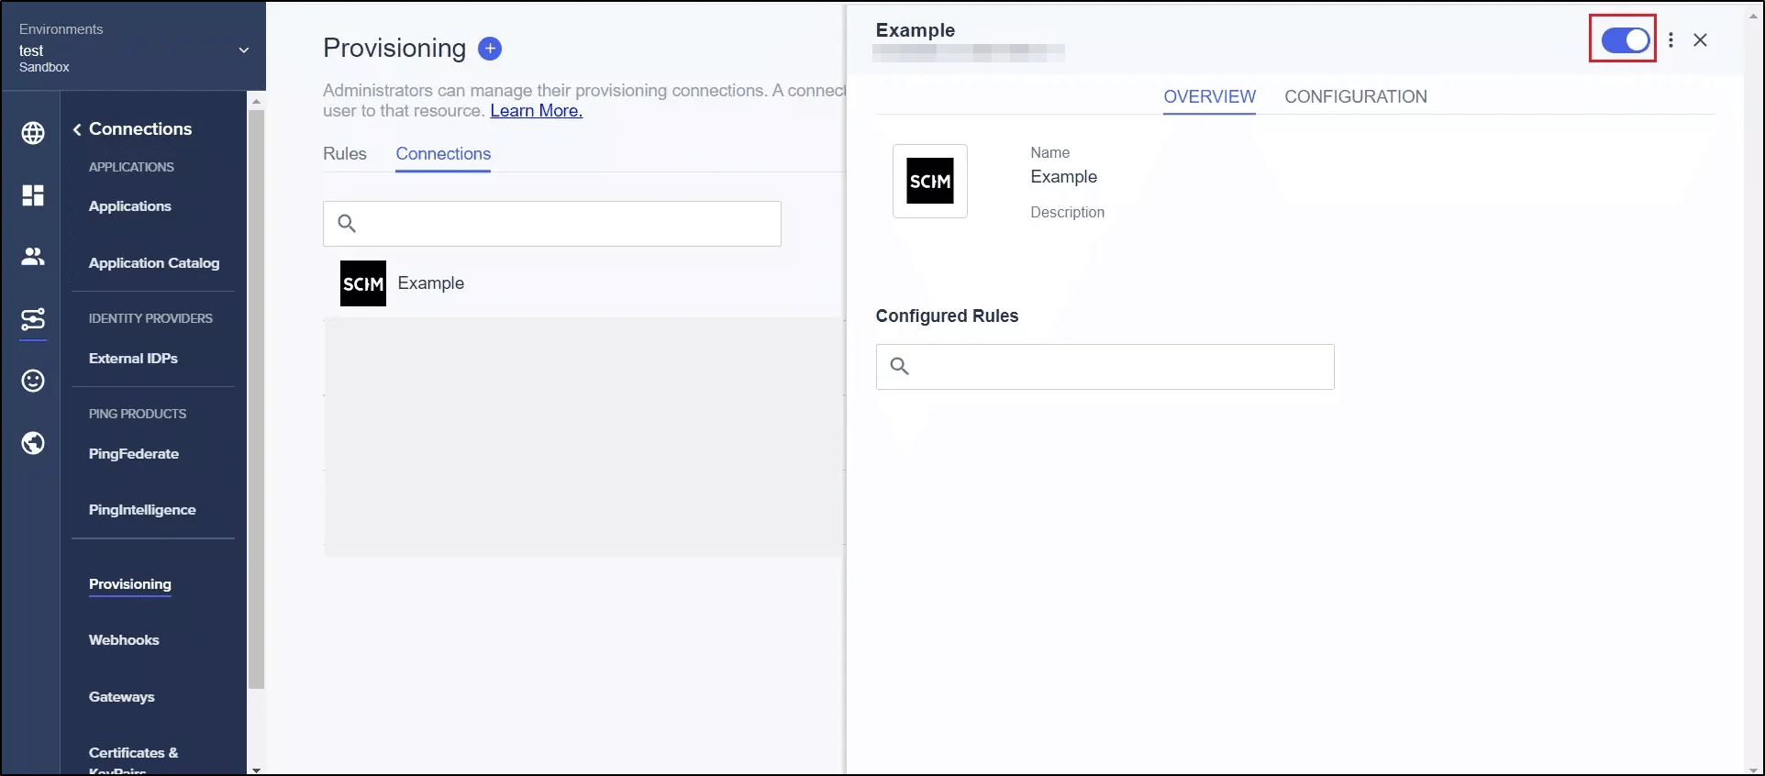
Task: Click the Configured Rules heading
Action: click(947, 316)
